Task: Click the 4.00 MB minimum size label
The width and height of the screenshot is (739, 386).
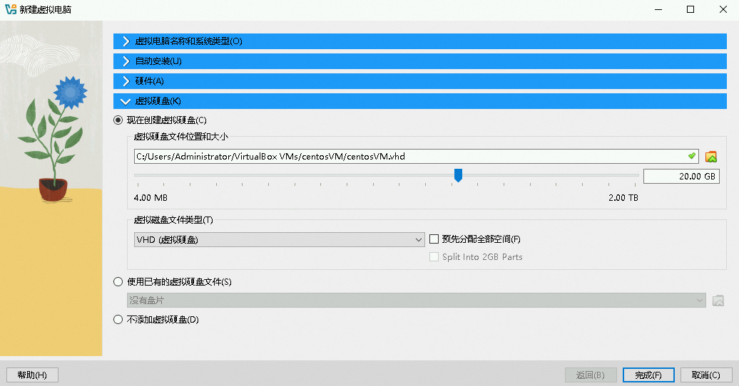Action: [x=151, y=198]
